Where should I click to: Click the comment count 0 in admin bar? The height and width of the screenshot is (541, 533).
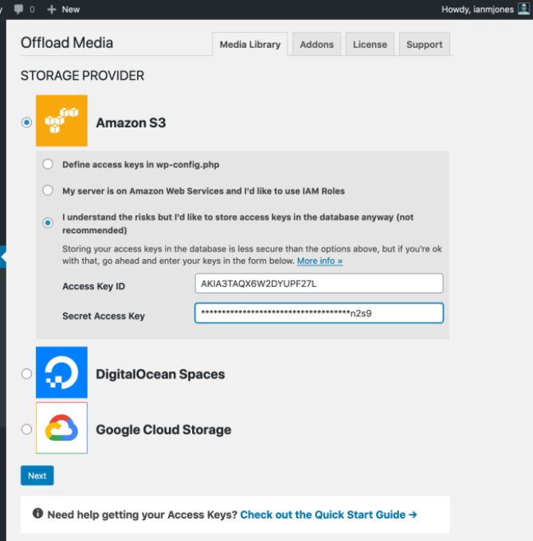[32, 10]
